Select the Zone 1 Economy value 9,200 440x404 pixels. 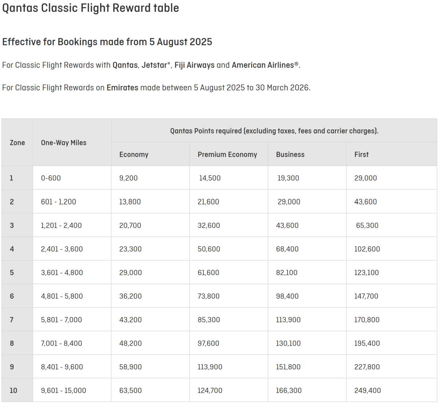click(x=128, y=178)
